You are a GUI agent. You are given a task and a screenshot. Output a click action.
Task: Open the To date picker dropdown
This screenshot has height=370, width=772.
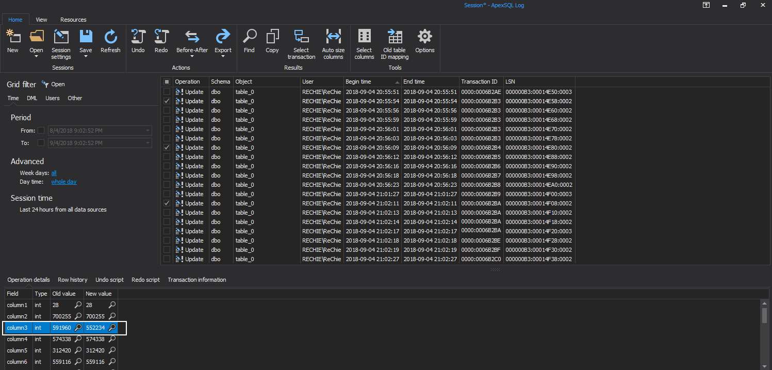pos(148,143)
